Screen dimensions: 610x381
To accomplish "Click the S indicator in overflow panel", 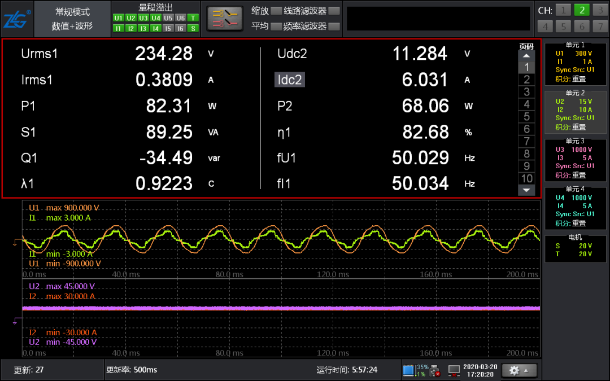I will [193, 28].
